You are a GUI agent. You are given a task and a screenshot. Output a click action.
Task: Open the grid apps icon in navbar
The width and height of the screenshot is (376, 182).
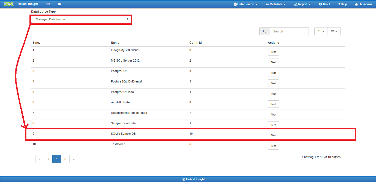coord(48,4)
